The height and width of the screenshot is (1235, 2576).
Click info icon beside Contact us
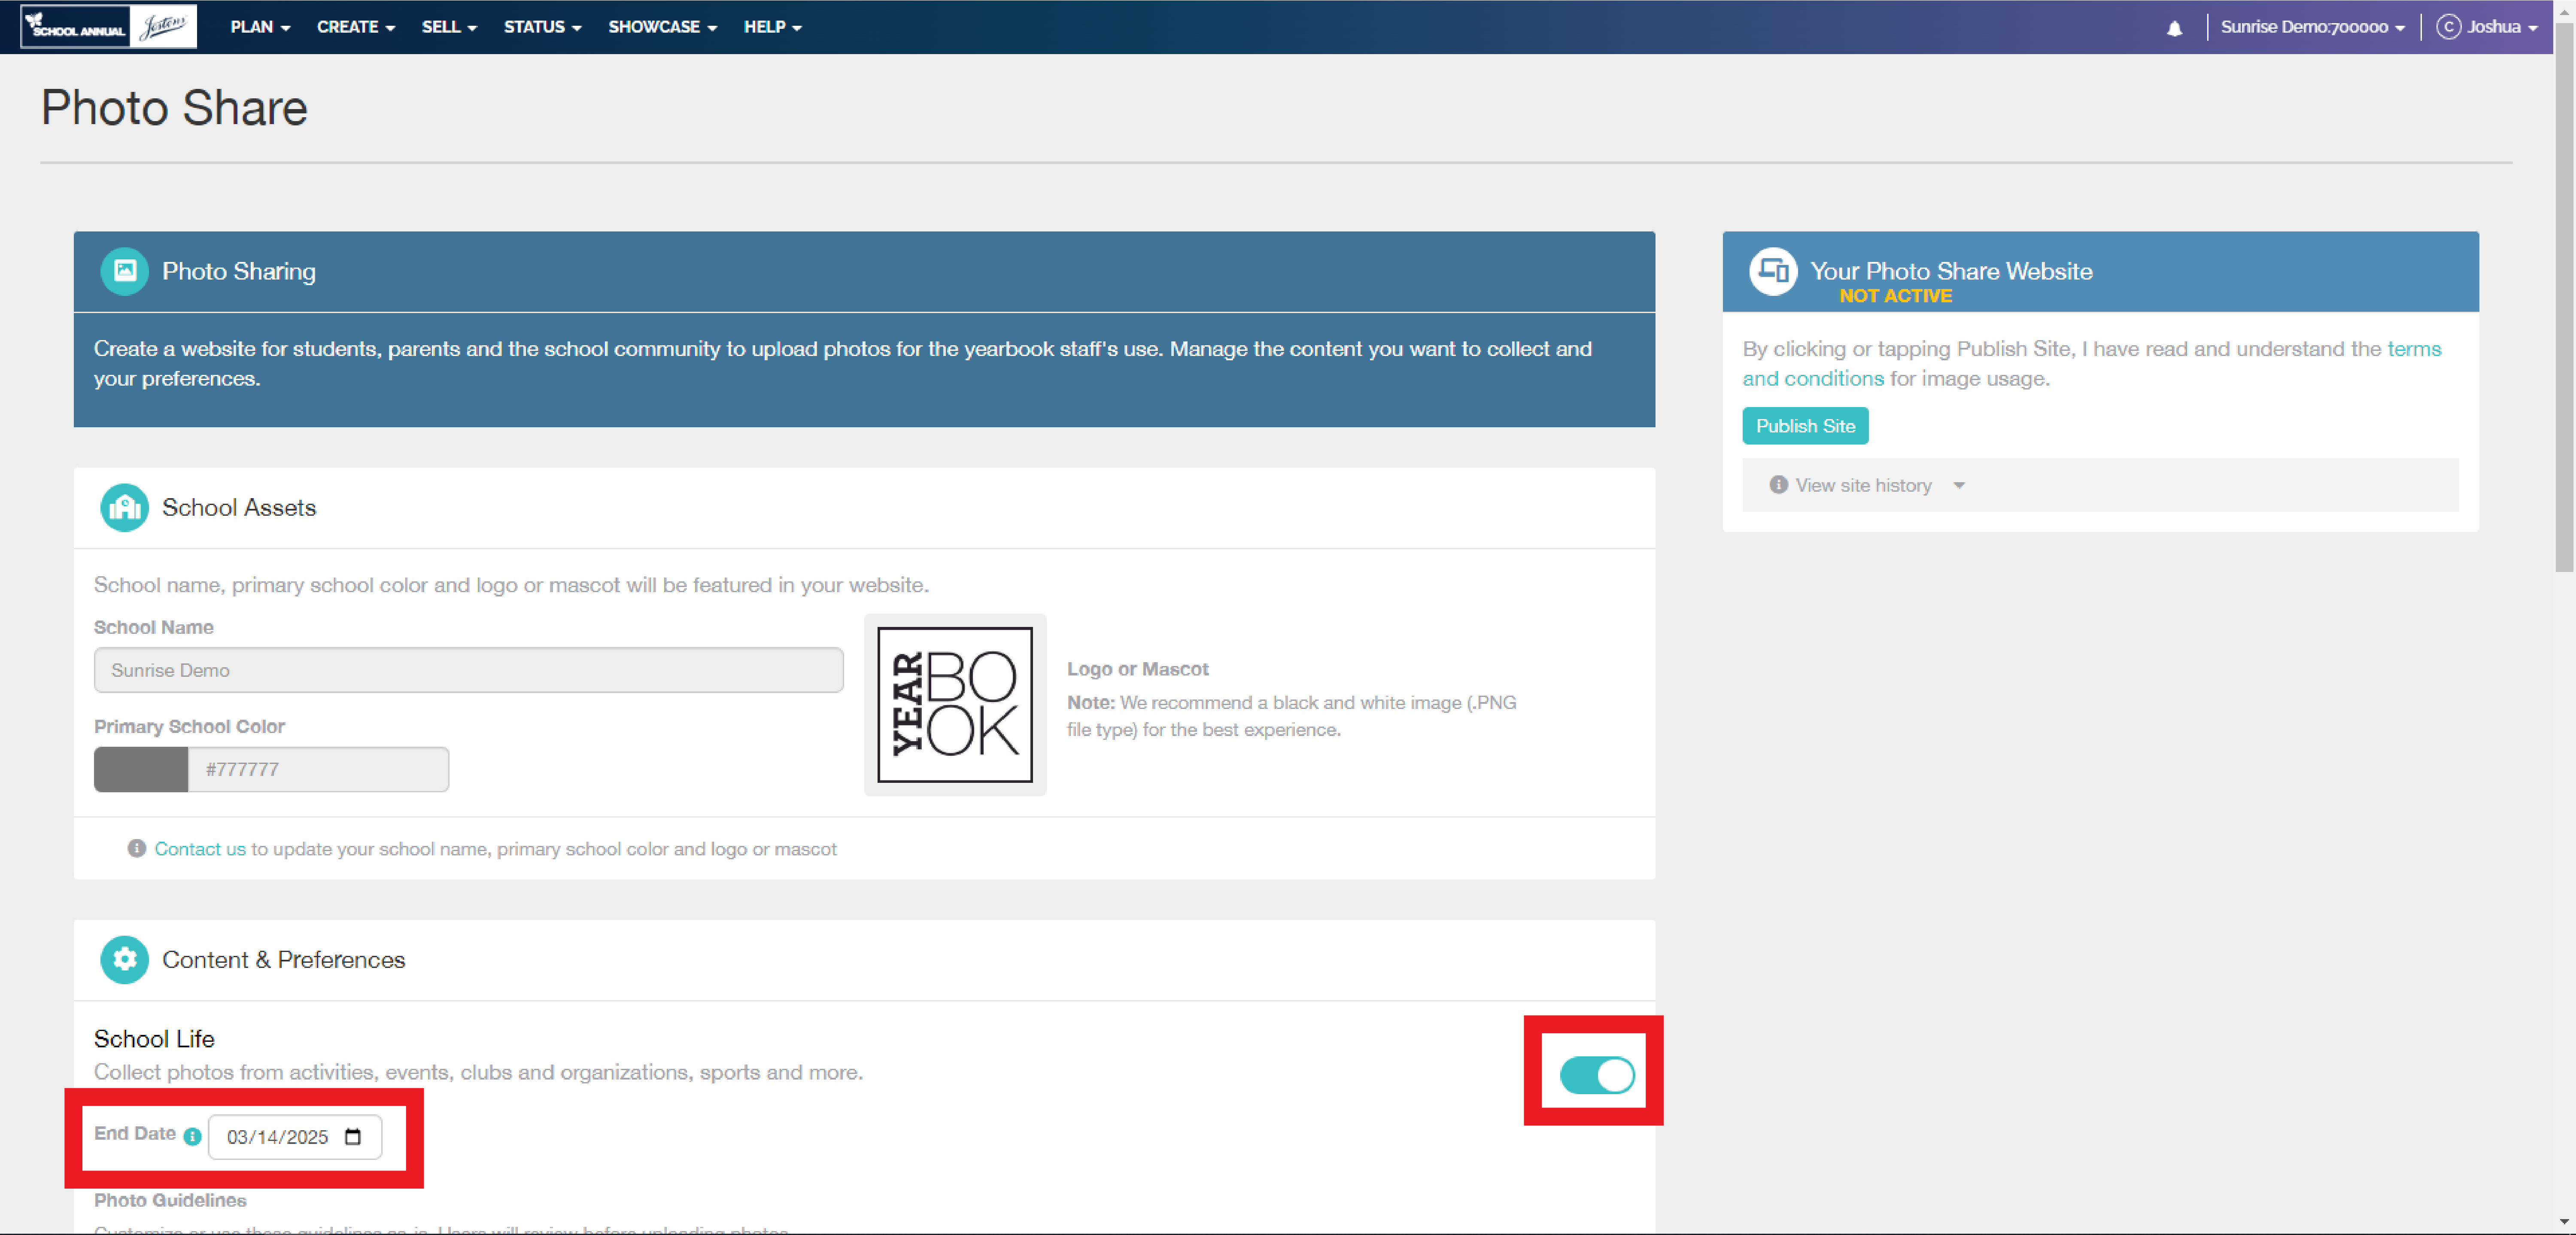[x=137, y=849]
